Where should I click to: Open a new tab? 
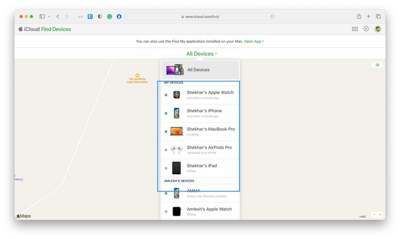[x=368, y=16]
